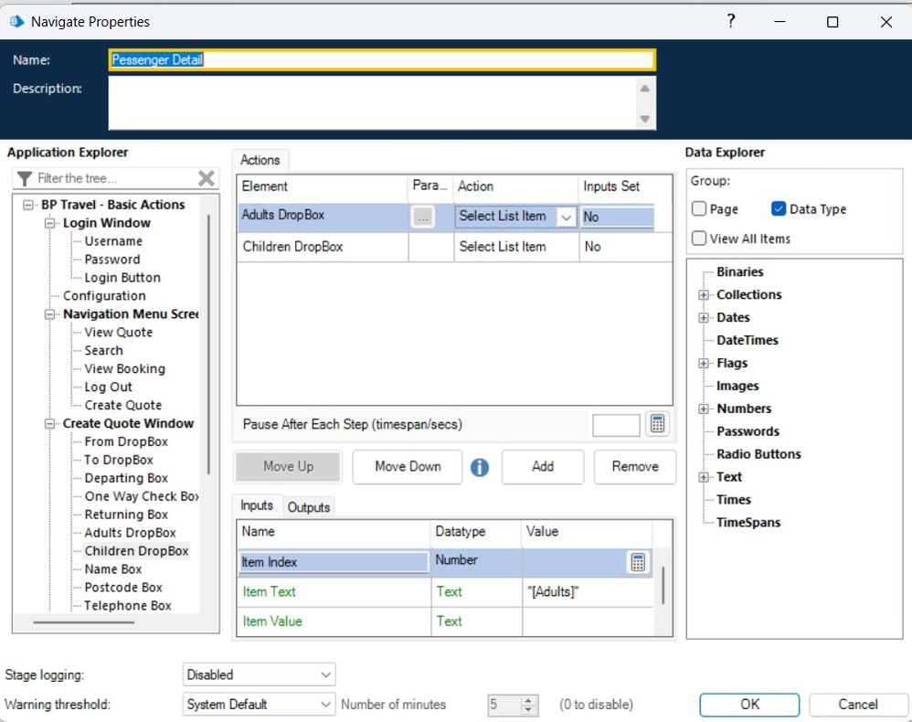This screenshot has width=912, height=722.
Task: Collapse the Login Window tree node
Action: coord(50,223)
